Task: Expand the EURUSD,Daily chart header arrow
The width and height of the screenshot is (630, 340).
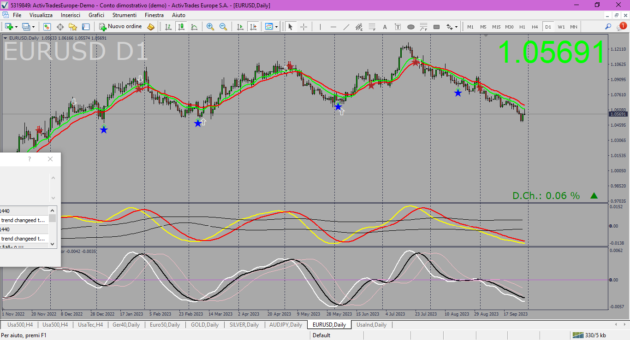Action: tap(6, 38)
